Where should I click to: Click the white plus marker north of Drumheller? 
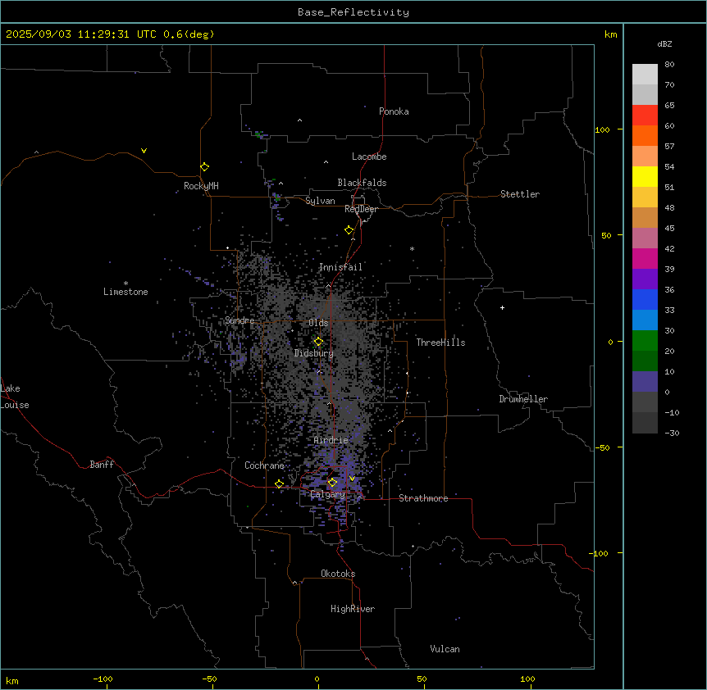[x=502, y=307]
